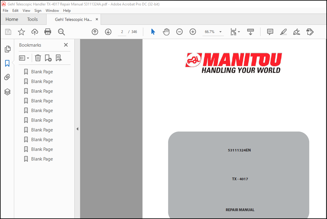Click the star bookmark-favorite icon
Image resolution: width=327 pixels, height=219 pixels.
pyautogui.click(x=21, y=32)
